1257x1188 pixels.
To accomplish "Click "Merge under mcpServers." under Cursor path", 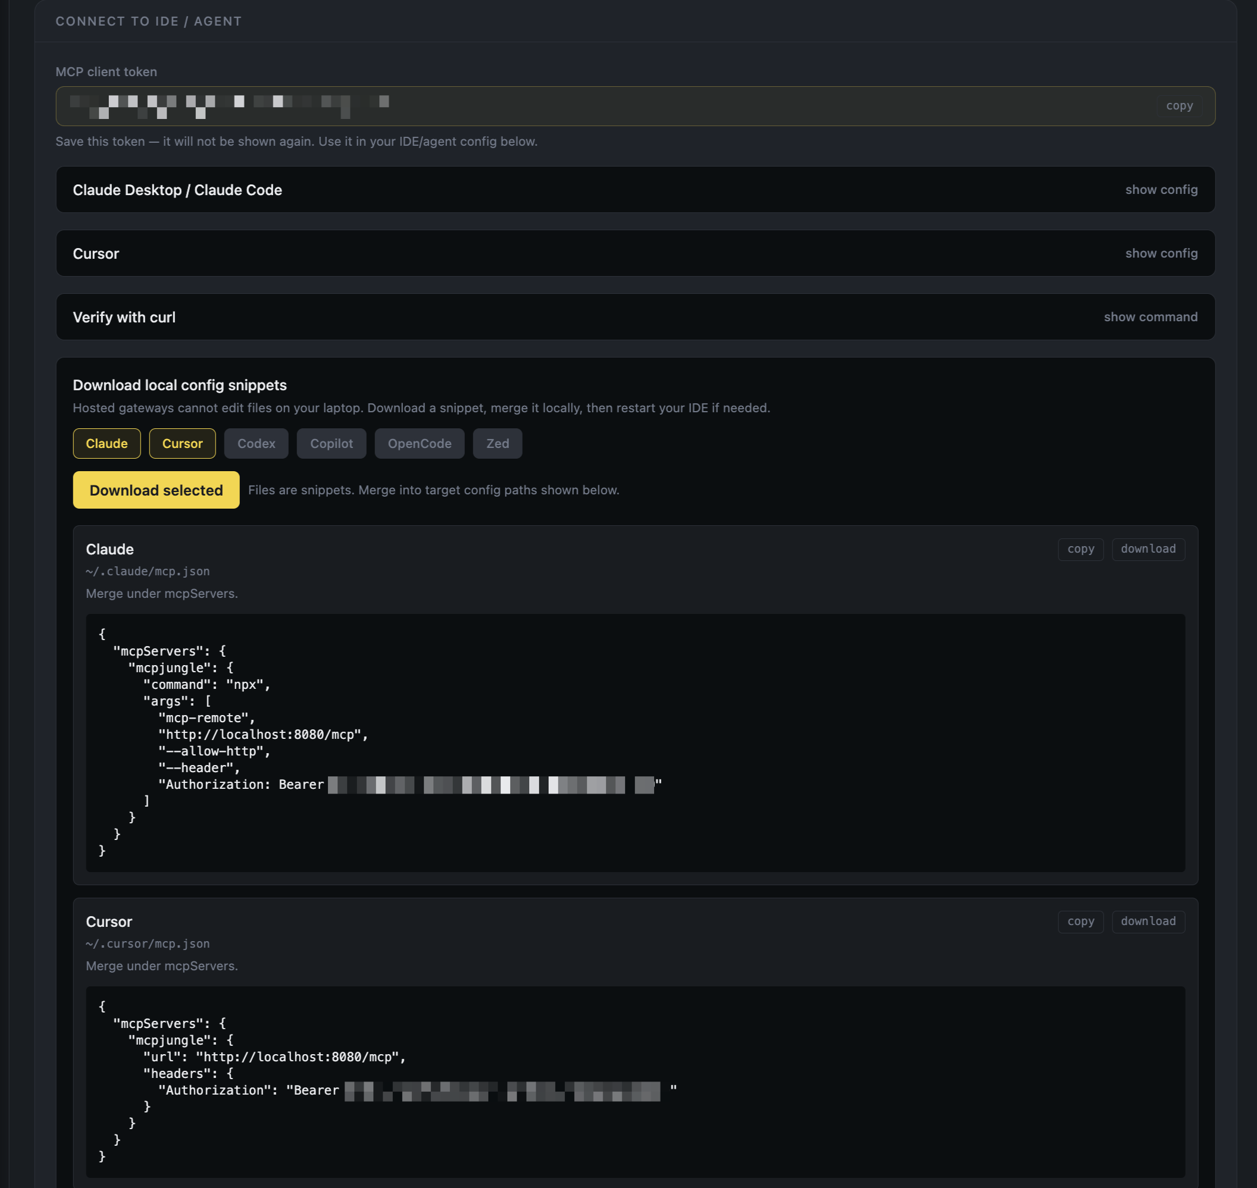I will point(161,966).
